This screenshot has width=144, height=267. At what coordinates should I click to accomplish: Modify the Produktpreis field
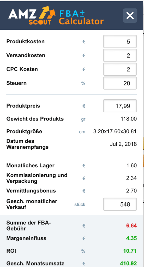[120, 106]
